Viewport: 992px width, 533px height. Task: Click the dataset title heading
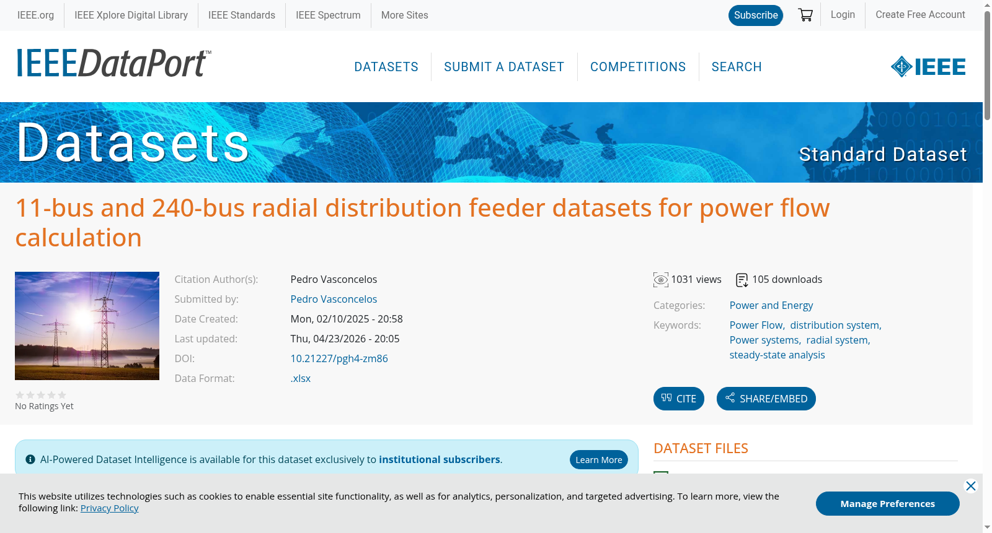click(x=422, y=223)
